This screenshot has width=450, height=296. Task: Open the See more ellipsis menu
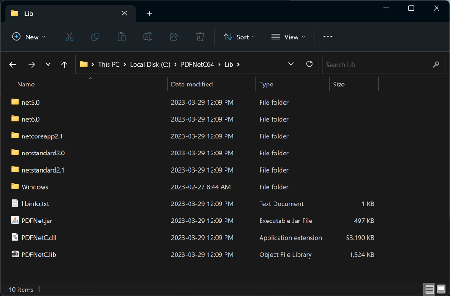[328, 37]
